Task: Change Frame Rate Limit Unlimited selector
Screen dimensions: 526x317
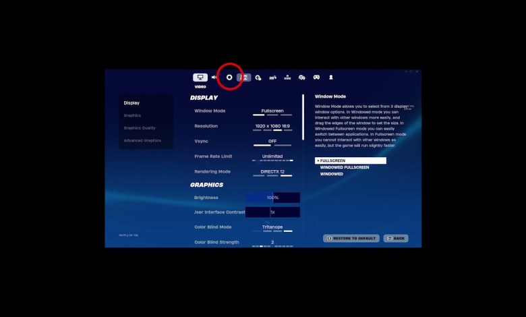Action: [272, 157]
